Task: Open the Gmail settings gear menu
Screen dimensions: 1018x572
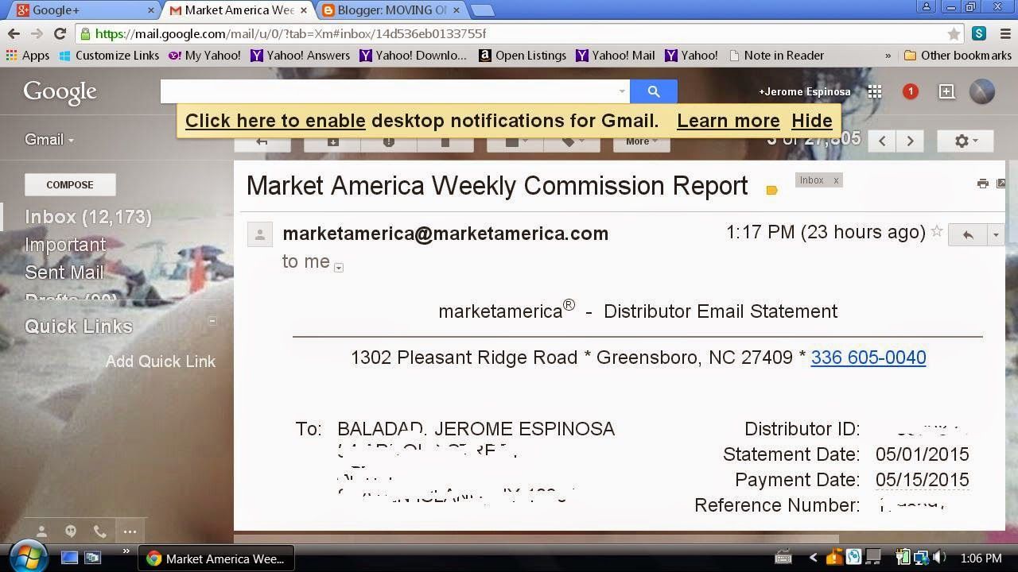Action: 966,141
